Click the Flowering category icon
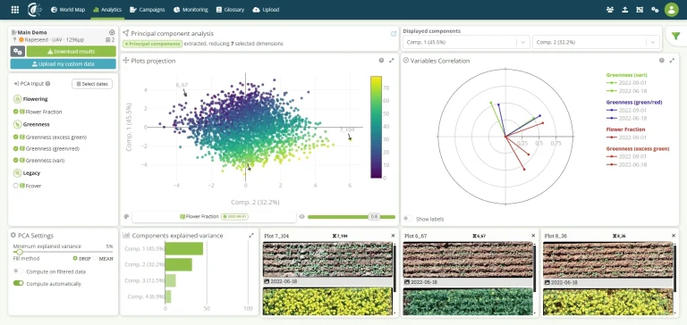Image resolution: width=687 pixels, height=325 pixels. (x=17, y=99)
